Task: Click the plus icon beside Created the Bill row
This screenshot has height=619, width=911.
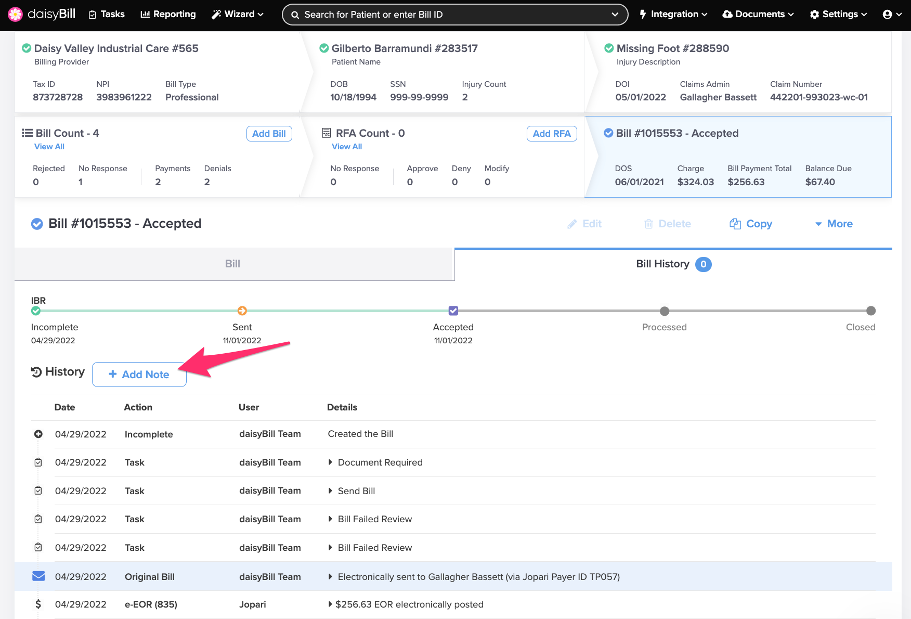Action: tap(38, 434)
